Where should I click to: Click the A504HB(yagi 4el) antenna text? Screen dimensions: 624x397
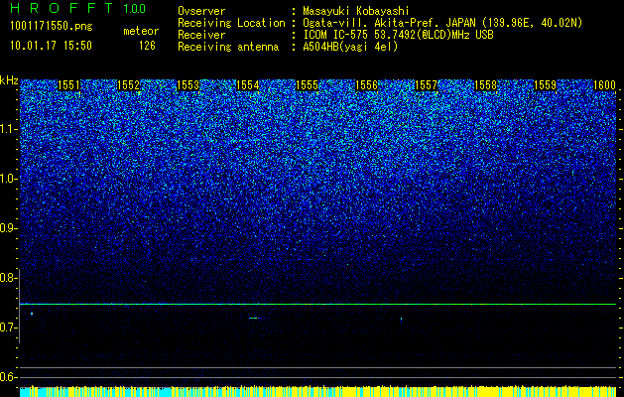pyautogui.click(x=350, y=47)
